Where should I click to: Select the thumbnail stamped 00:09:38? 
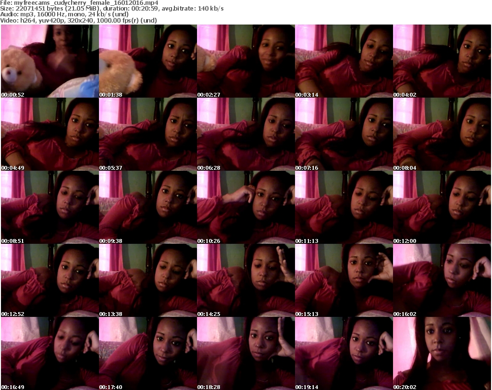point(148,208)
